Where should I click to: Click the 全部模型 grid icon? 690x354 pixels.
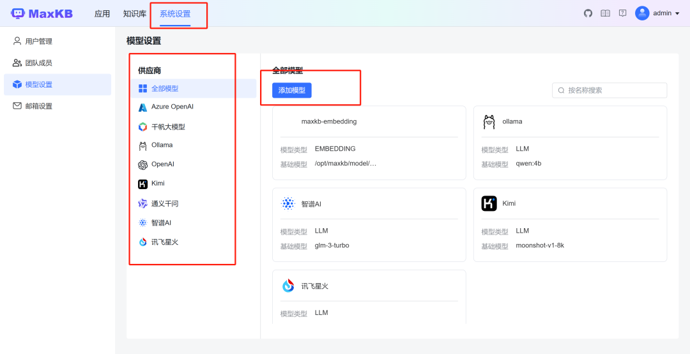click(142, 88)
